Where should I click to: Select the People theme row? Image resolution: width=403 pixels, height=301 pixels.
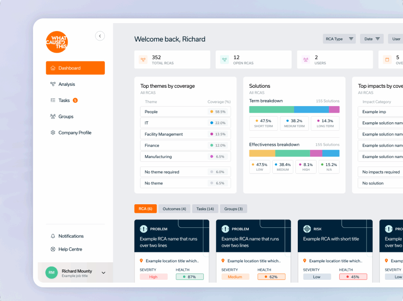pos(185,112)
